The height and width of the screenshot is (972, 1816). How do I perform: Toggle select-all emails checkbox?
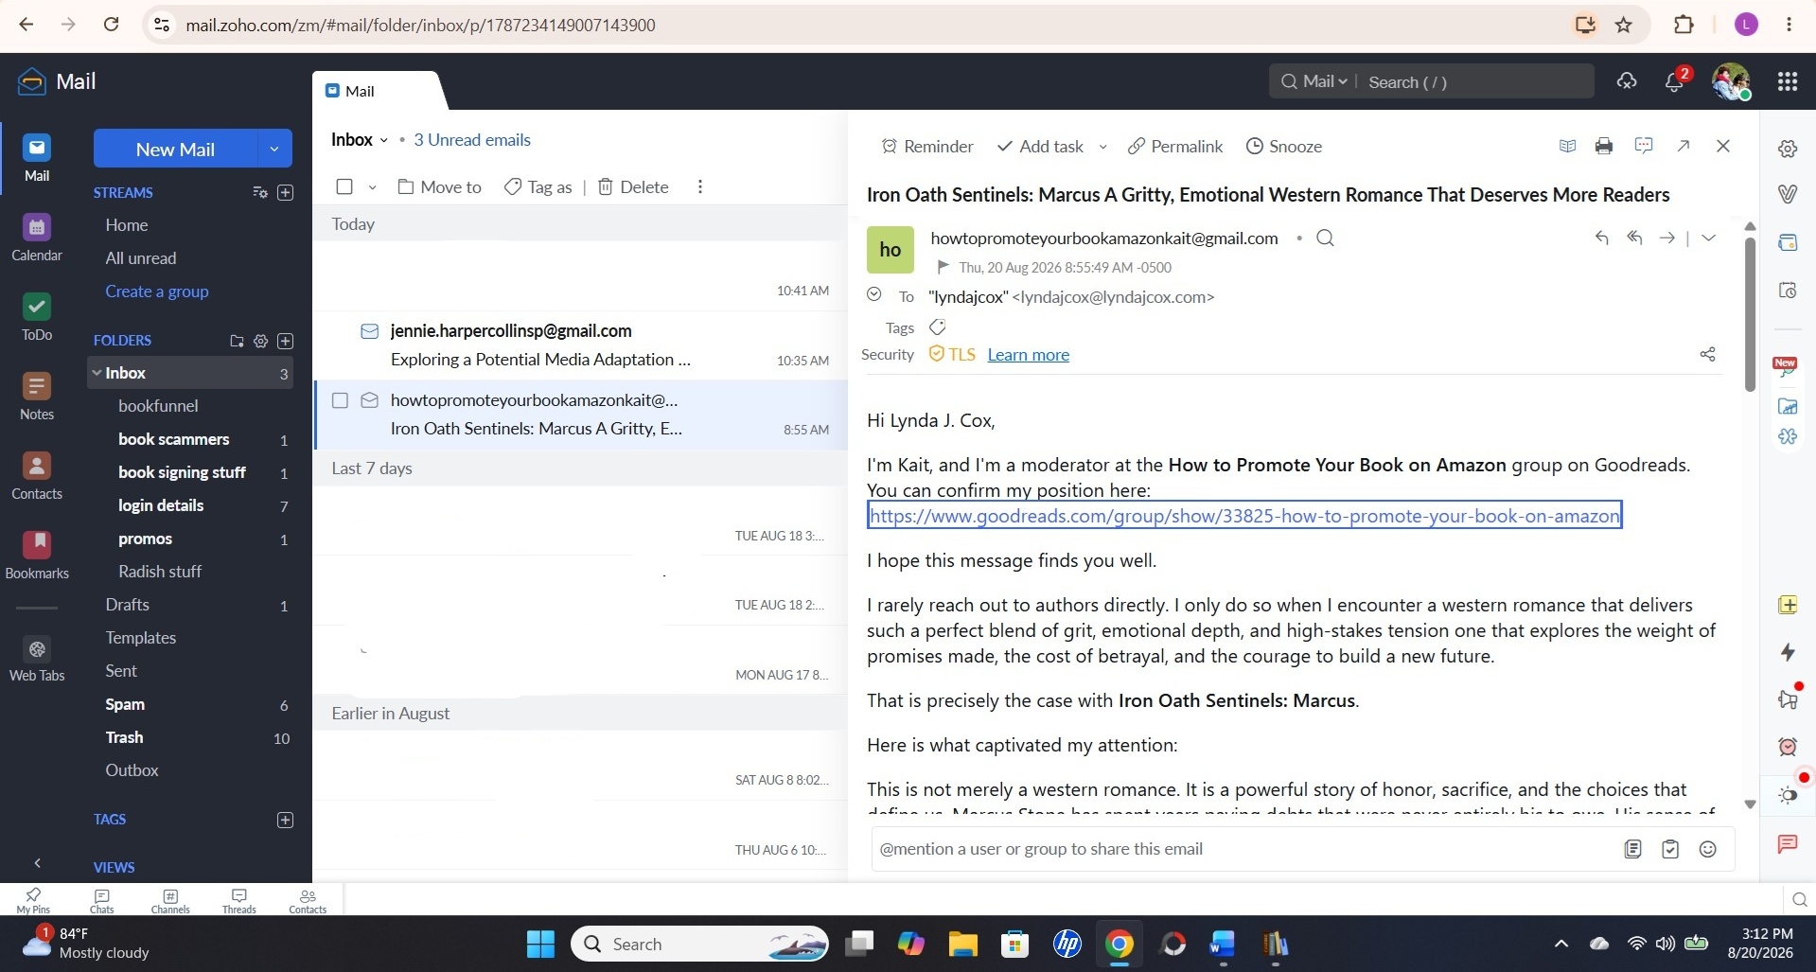coord(344,187)
